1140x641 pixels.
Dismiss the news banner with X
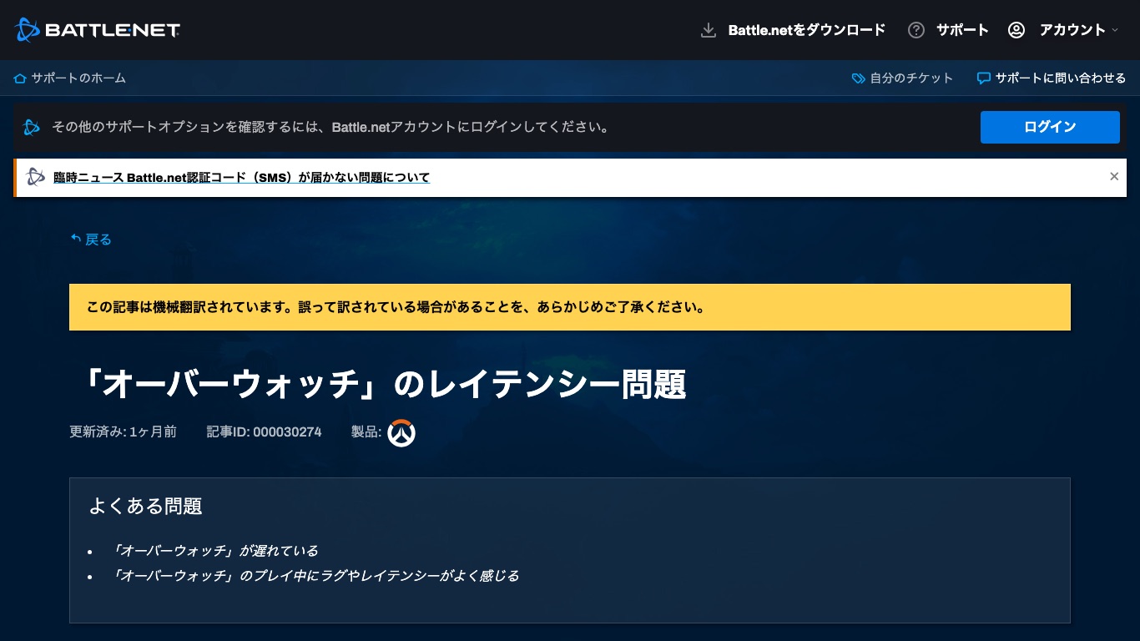1114,176
